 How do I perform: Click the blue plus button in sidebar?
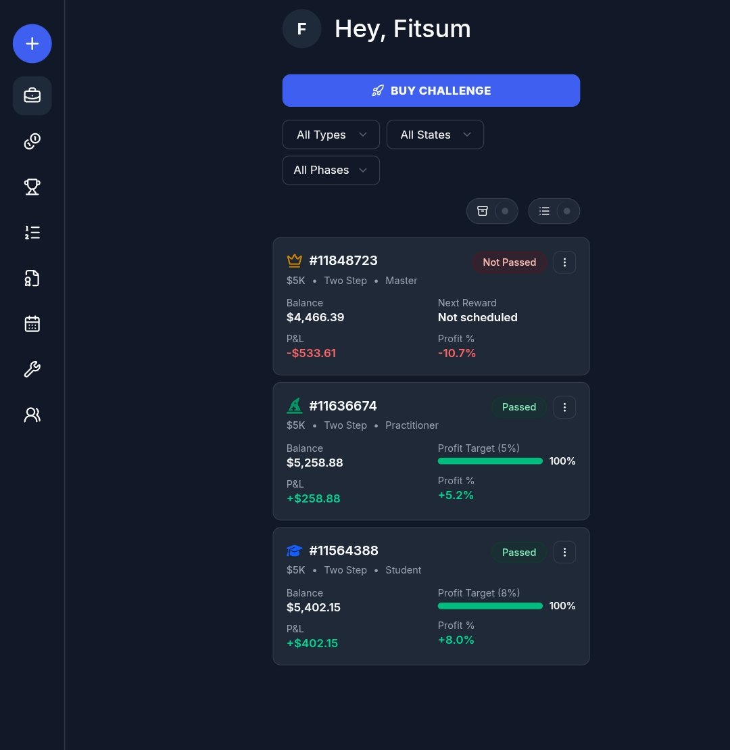32,43
